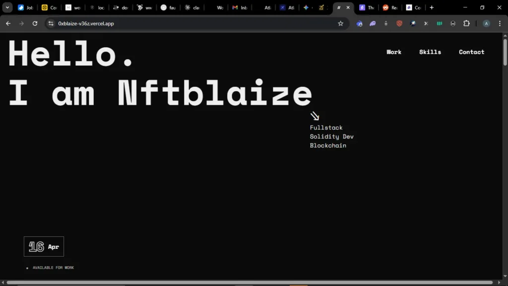Image resolution: width=508 pixels, height=286 pixels.
Task: Click the red S shield extension icon
Action: tap(399, 23)
